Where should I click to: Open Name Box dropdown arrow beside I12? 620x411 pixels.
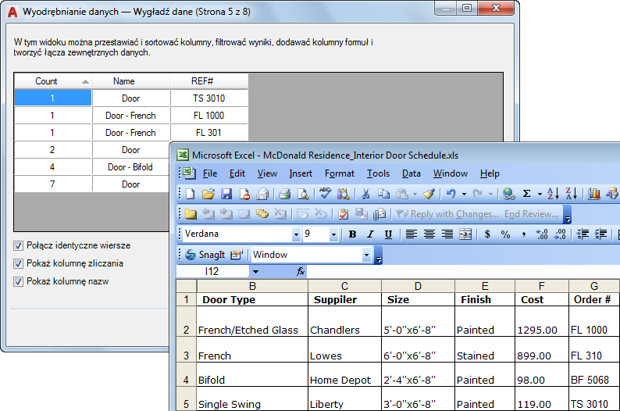(x=255, y=272)
